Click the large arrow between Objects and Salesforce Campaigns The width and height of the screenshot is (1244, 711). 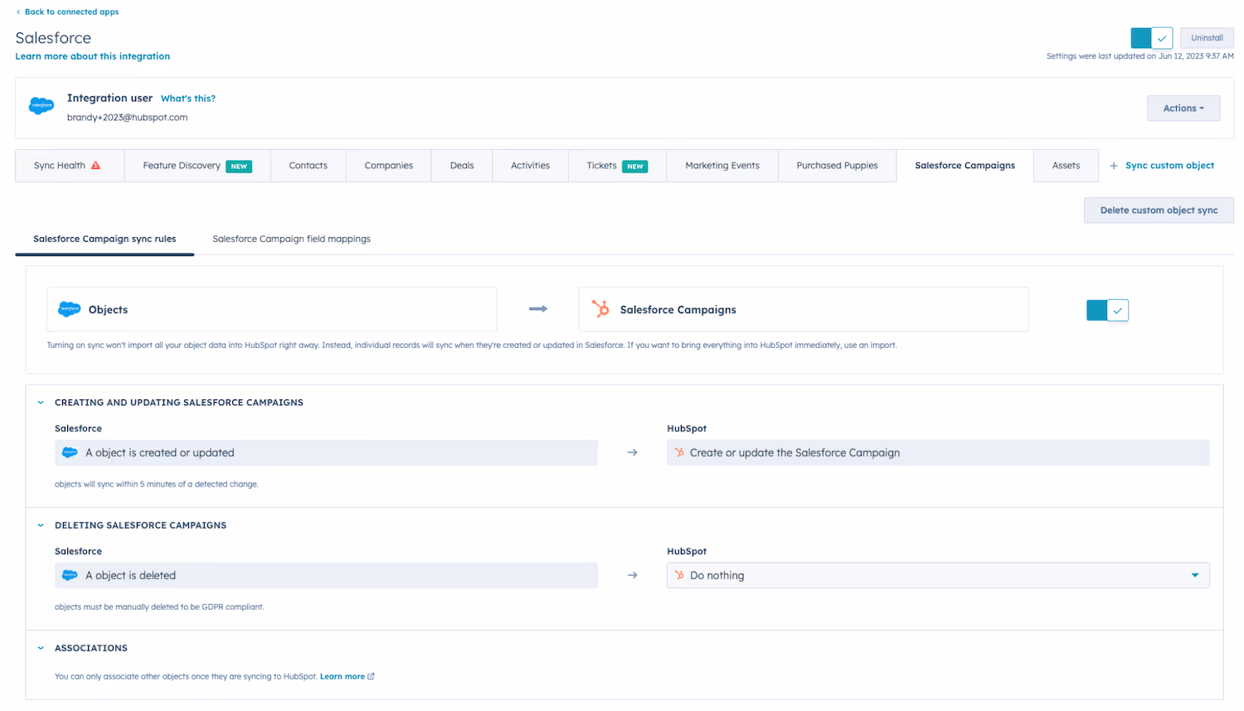pos(538,309)
